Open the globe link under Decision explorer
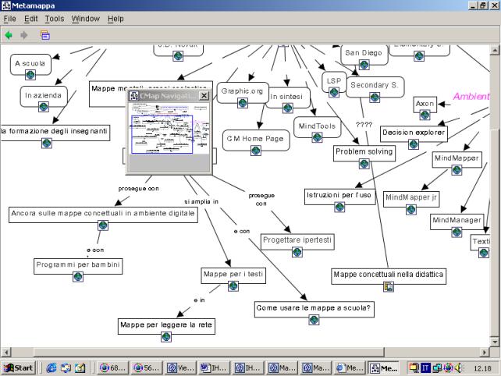 pyautogui.click(x=414, y=144)
